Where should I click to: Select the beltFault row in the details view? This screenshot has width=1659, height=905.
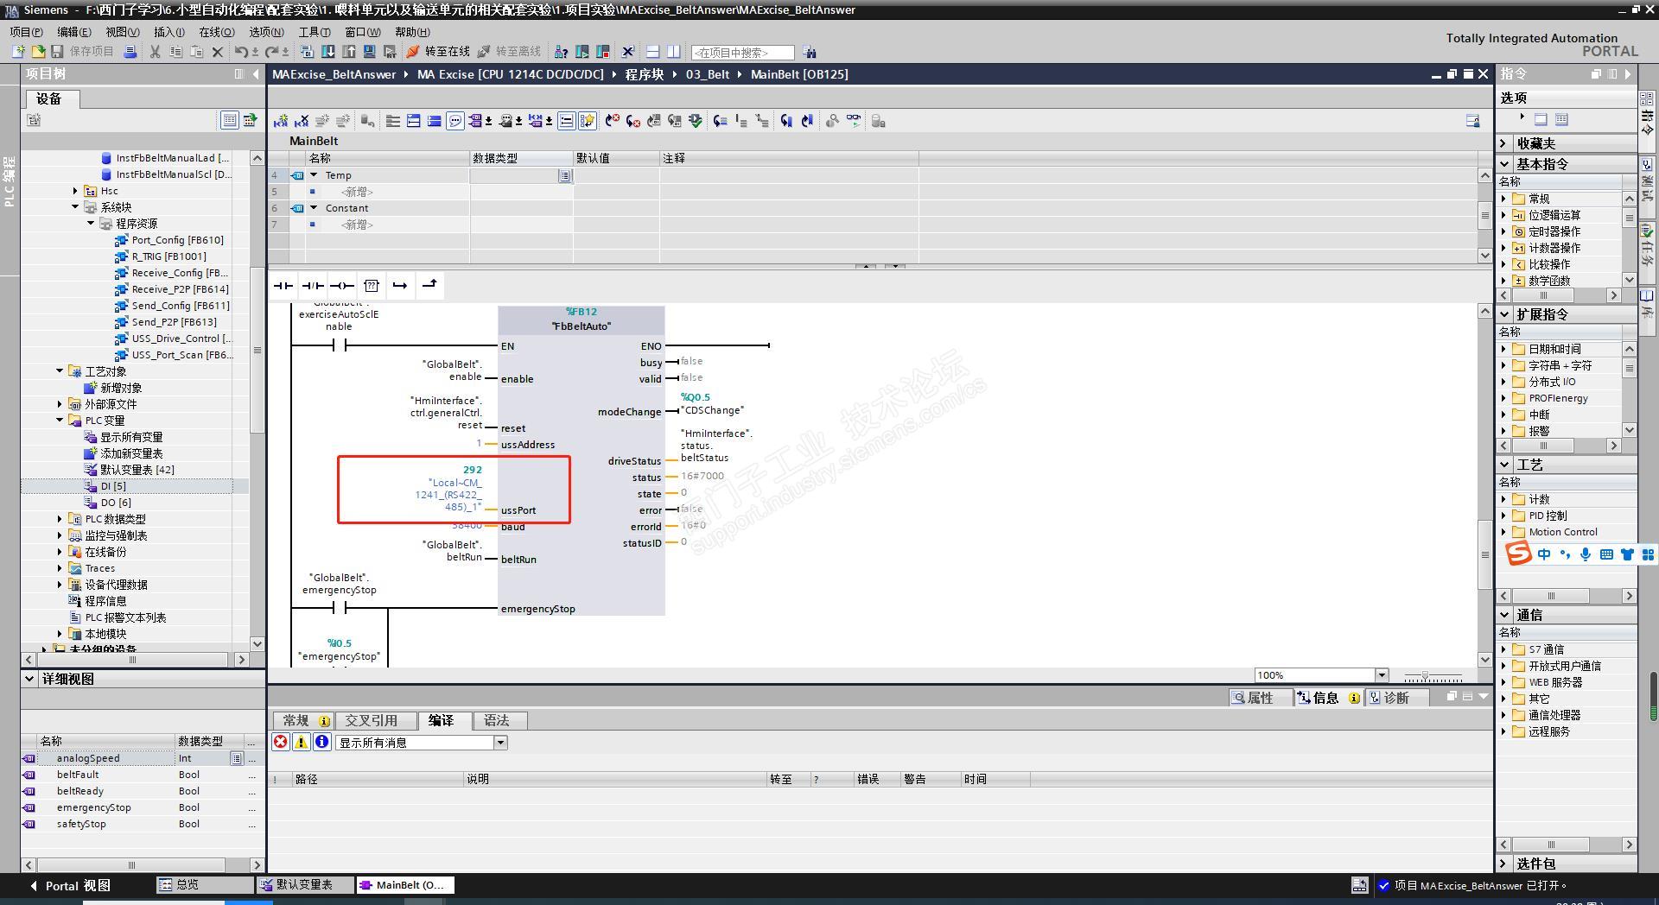point(143,775)
